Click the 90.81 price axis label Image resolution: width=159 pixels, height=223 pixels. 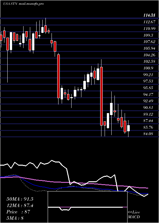(149, 108)
